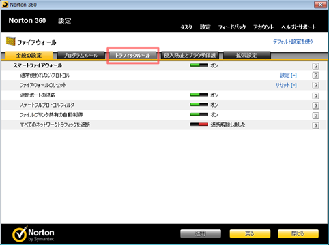The width and height of the screenshot is (329, 245).
Task: Click the firewall brick wall icon
Action: click(10, 41)
